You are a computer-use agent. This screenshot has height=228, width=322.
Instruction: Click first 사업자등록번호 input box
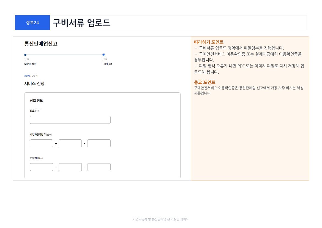tap(42, 143)
